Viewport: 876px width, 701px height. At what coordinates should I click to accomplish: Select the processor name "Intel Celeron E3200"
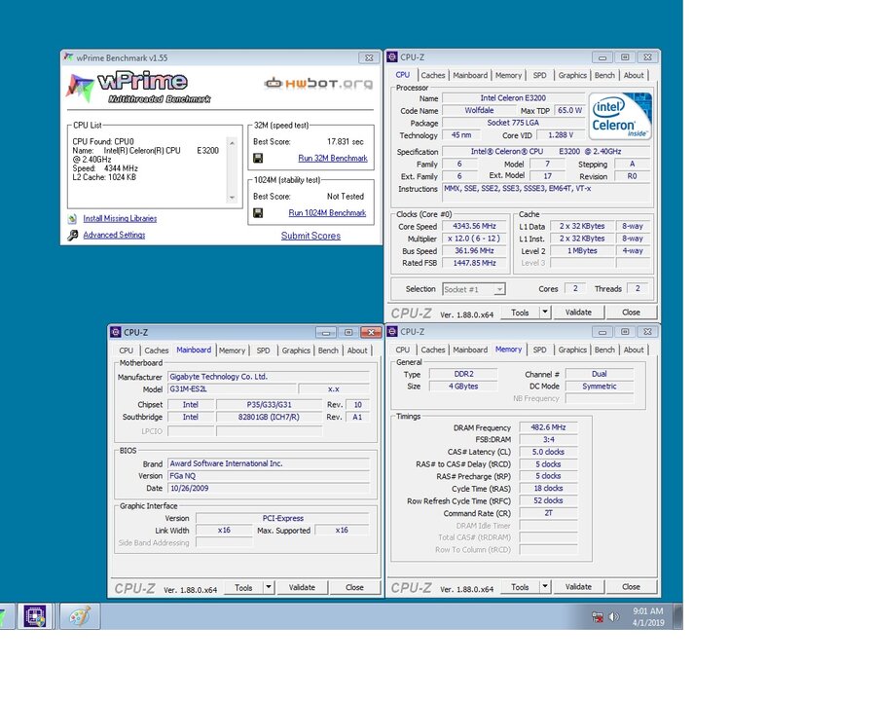click(513, 97)
